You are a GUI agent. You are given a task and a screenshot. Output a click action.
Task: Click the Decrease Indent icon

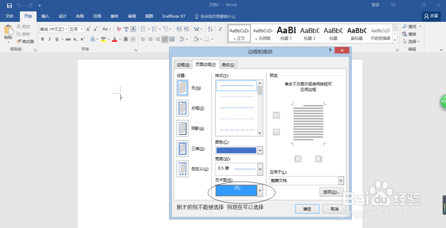pyautogui.click(x=179, y=29)
